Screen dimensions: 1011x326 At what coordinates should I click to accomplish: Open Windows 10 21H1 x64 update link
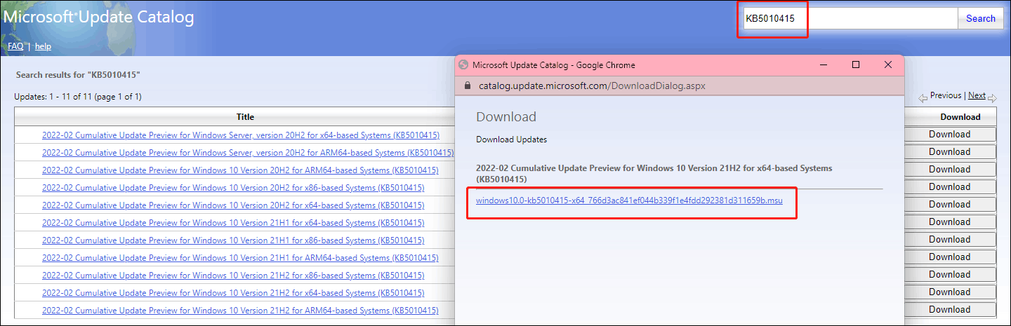233,223
